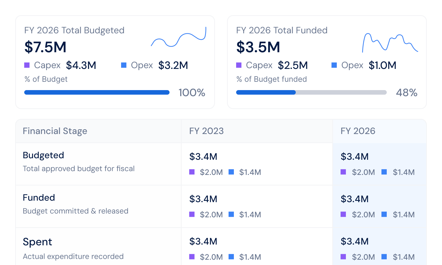Click the Spent FY 2023 $3.4M total
This screenshot has width=442, height=265.
(203, 241)
